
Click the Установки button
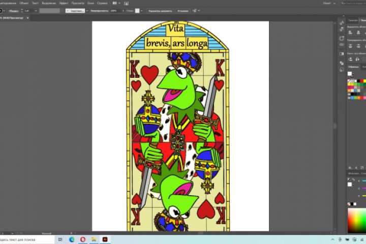coord(182,11)
